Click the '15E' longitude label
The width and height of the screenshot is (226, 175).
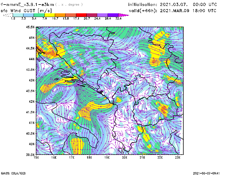click(36, 157)
